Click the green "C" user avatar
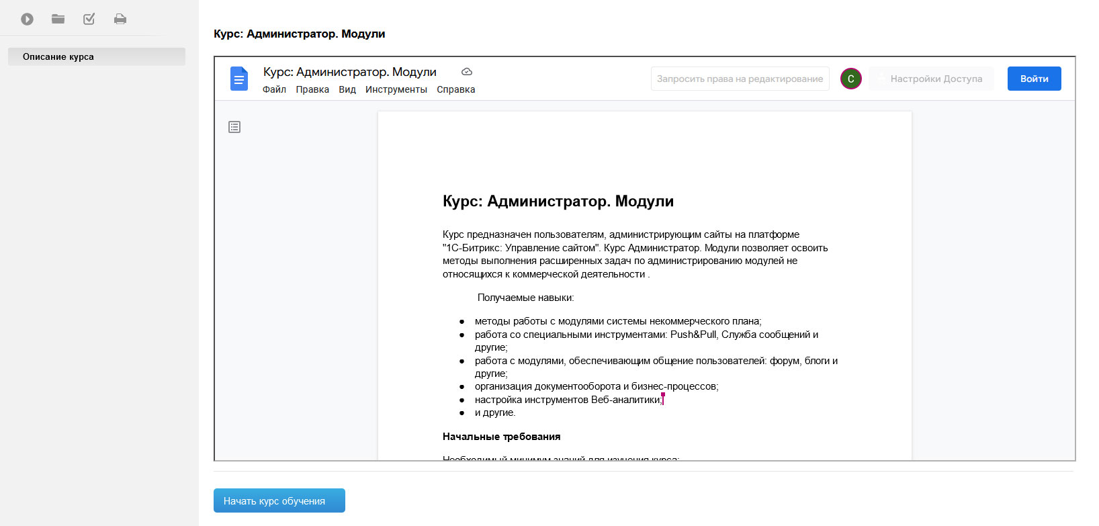The width and height of the screenshot is (1099, 526). pyautogui.click(x=850, y=79)
